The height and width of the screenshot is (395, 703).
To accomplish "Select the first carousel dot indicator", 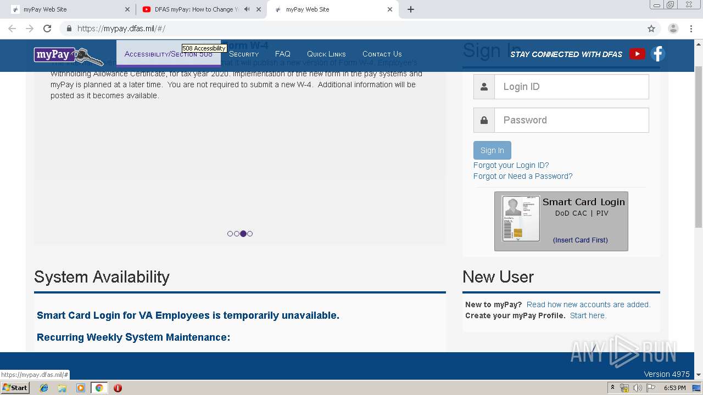I will coord(230,234).
